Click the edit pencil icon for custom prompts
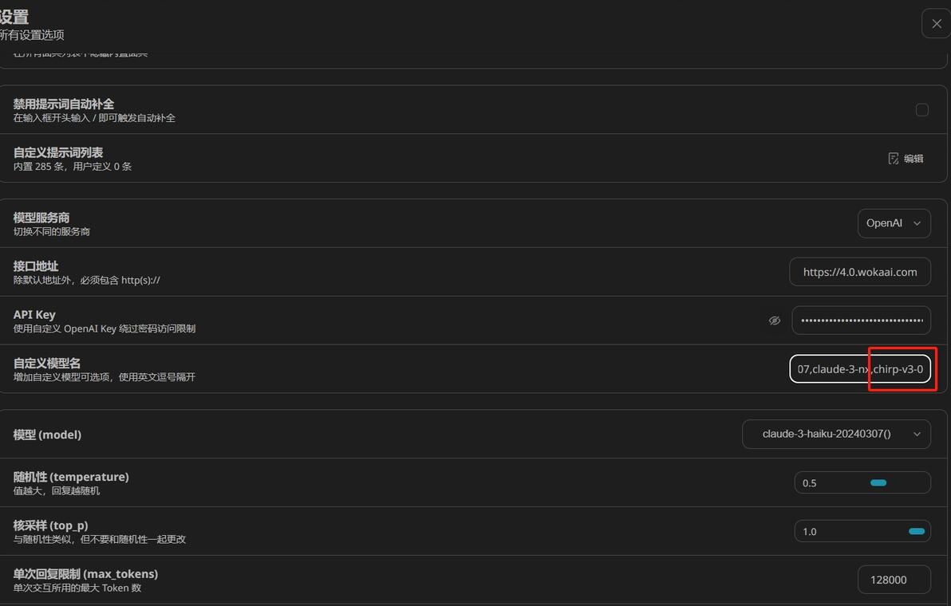The width and height of the screenshot is (951, 606). click(x=894, y=158)
